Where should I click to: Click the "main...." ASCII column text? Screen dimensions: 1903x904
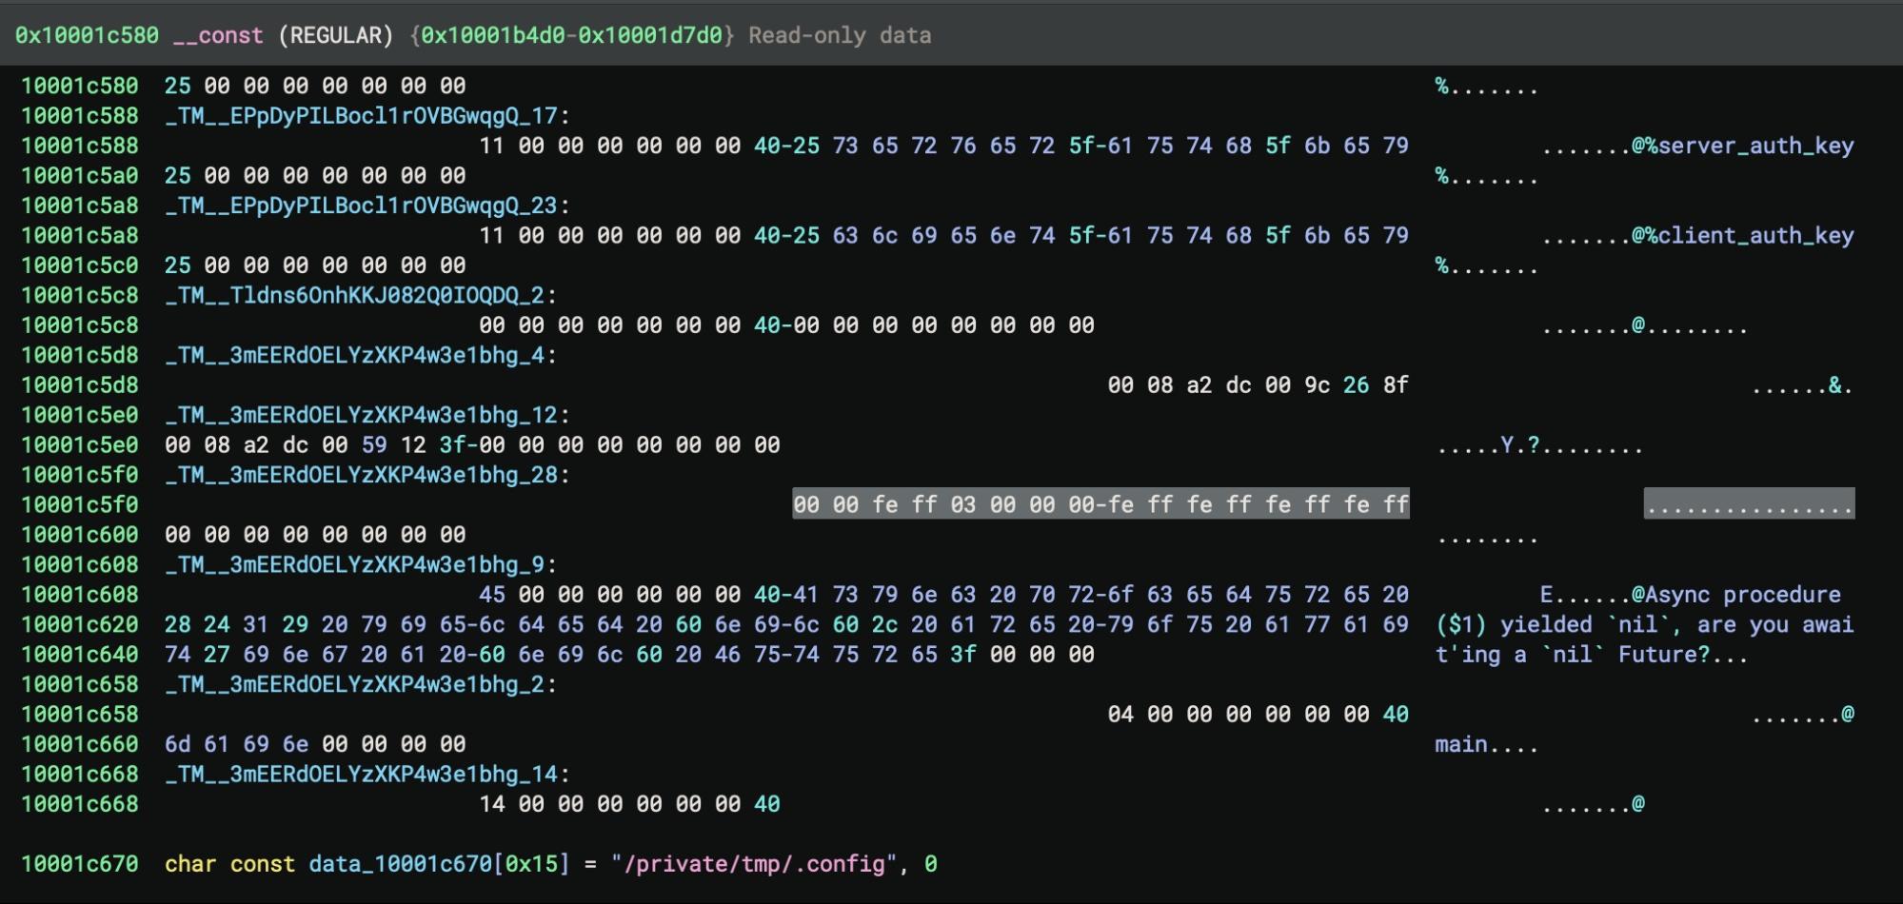[1486, 745]
